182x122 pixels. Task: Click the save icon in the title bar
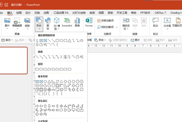(6, 5)
